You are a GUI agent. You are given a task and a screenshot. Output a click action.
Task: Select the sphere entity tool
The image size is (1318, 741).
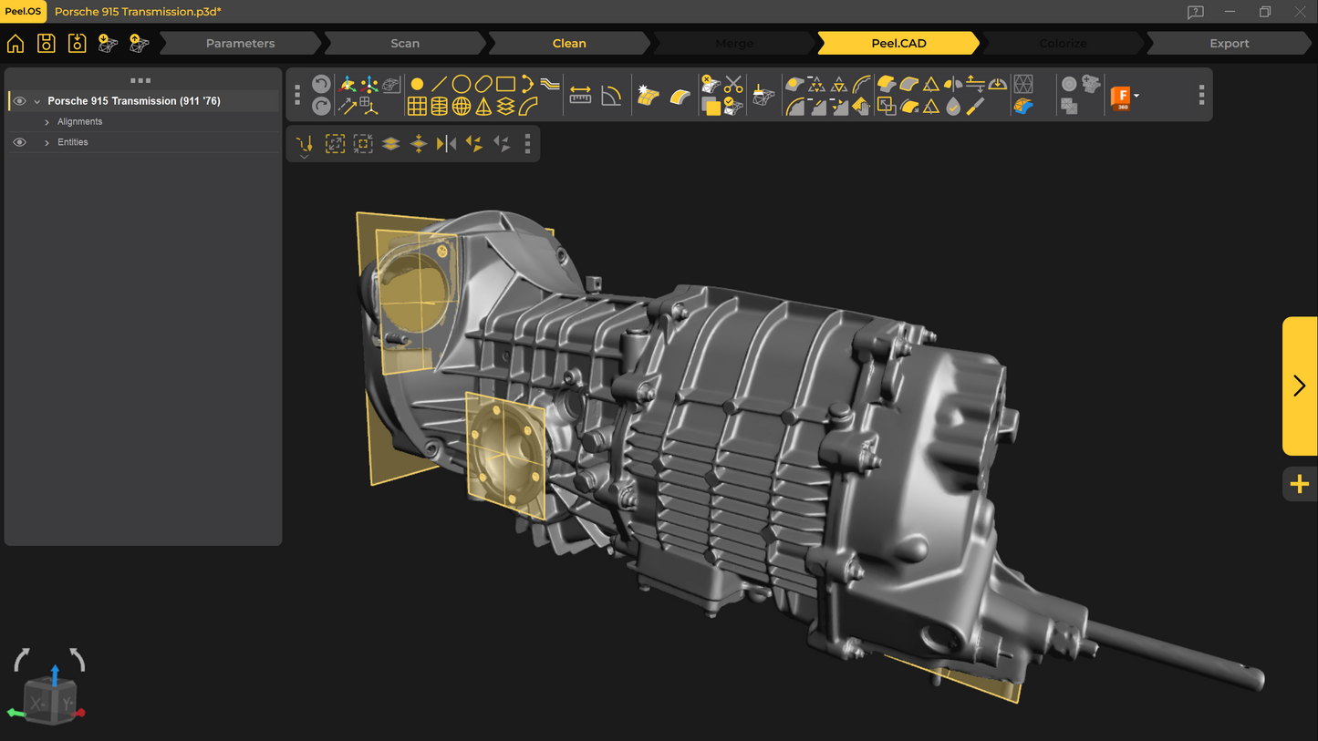[462, 107]
